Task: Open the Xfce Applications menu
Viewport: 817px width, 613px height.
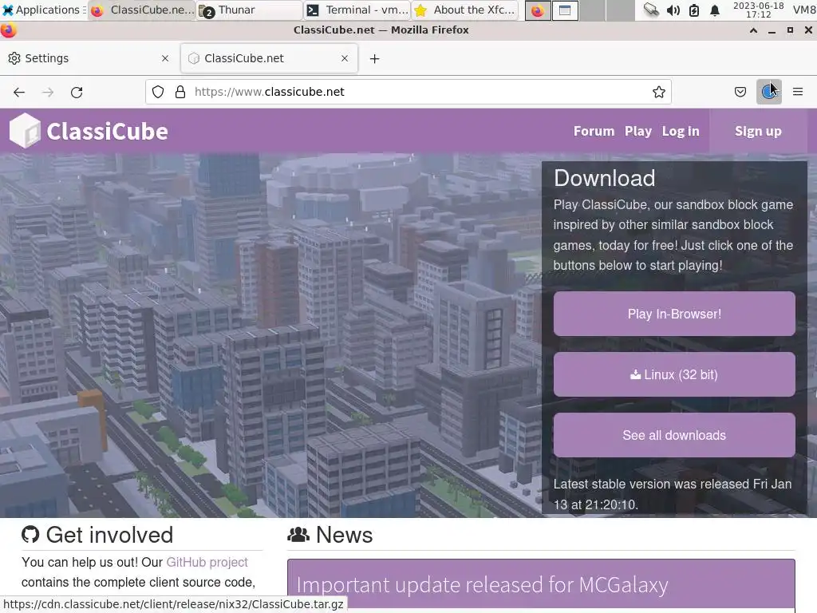Action: coord(44,10)
